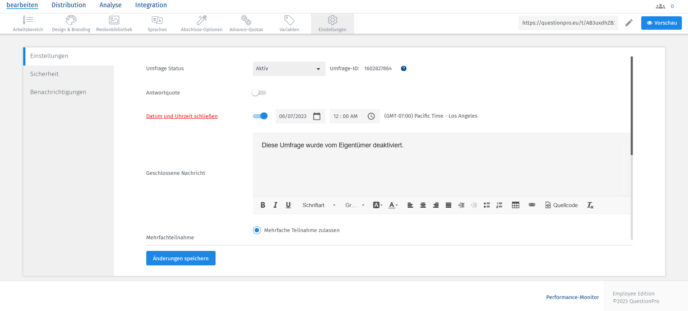688x311 pixels.
Task: Toggle the Datum und Uhrzeit schließen switch
Action: (x=260, y=116)
